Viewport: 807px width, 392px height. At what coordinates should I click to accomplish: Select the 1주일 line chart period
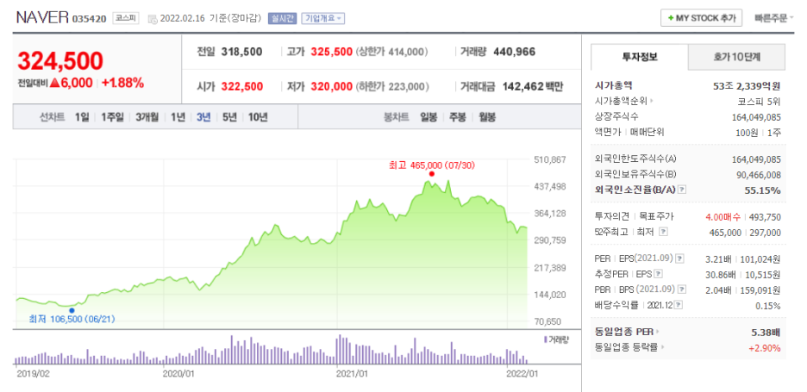pyautogui.click(x=112, y=117)
